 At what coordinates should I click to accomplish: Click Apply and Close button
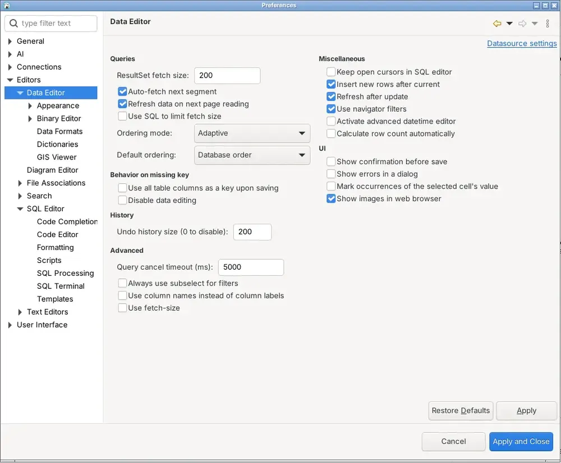tap(521, 442)
